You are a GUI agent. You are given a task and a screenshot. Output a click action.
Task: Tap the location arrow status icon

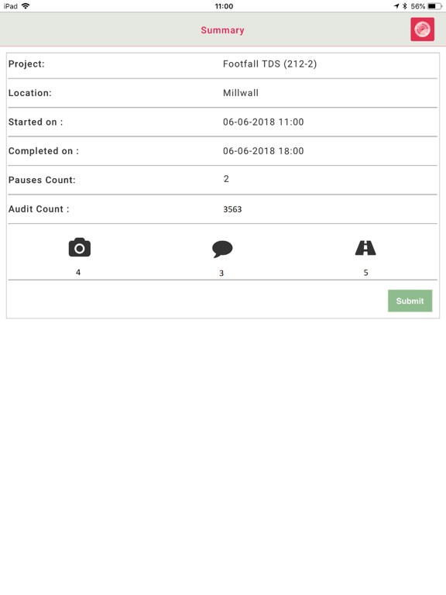coord(396,6)
